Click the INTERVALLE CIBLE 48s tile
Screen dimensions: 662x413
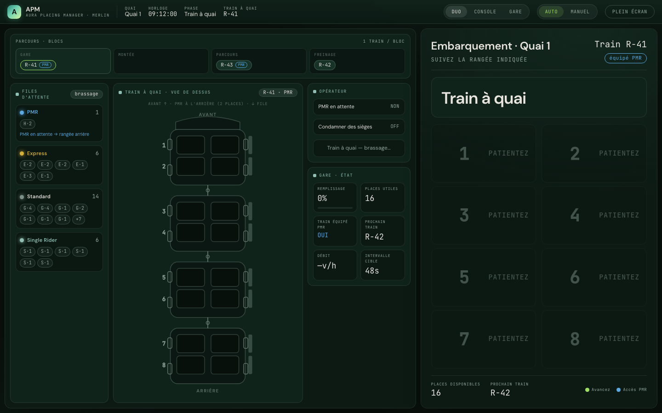[382, 265]
